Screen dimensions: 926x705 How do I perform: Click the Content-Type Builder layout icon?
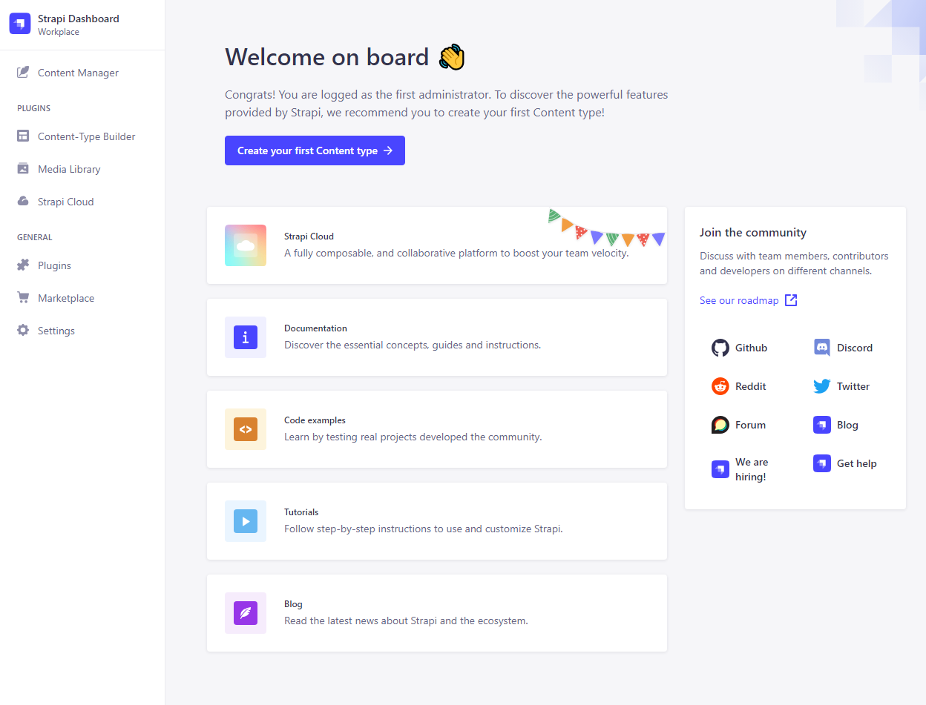23,136
